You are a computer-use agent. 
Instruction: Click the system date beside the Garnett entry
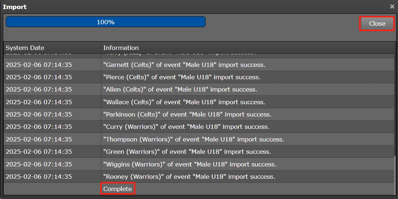pyautogui.click(x=39, y=65)
